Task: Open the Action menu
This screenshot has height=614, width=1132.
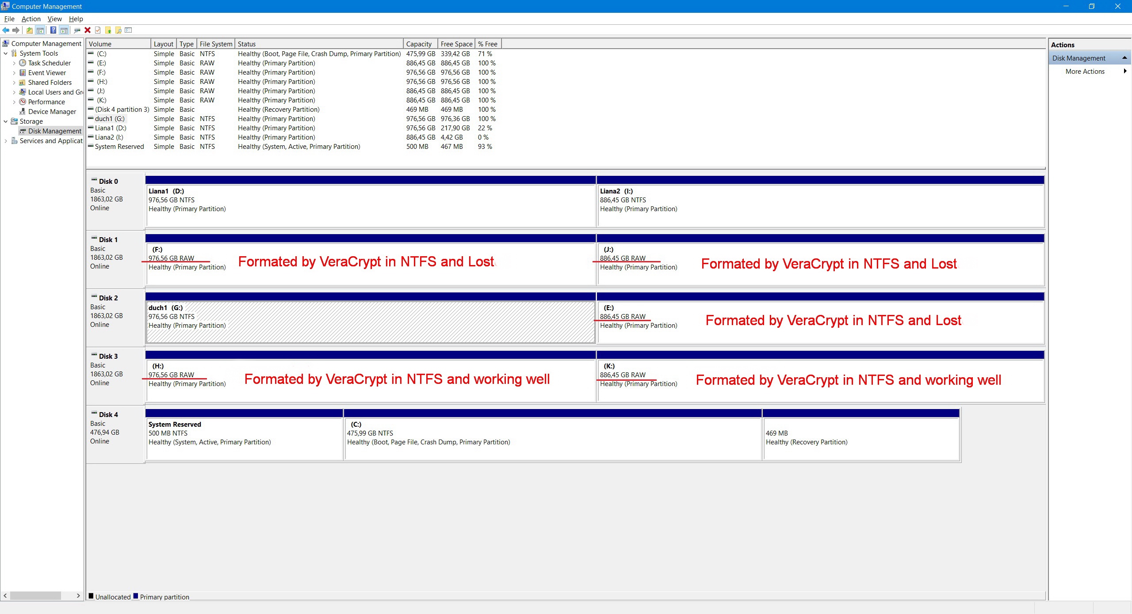Action: coord(31,19)
